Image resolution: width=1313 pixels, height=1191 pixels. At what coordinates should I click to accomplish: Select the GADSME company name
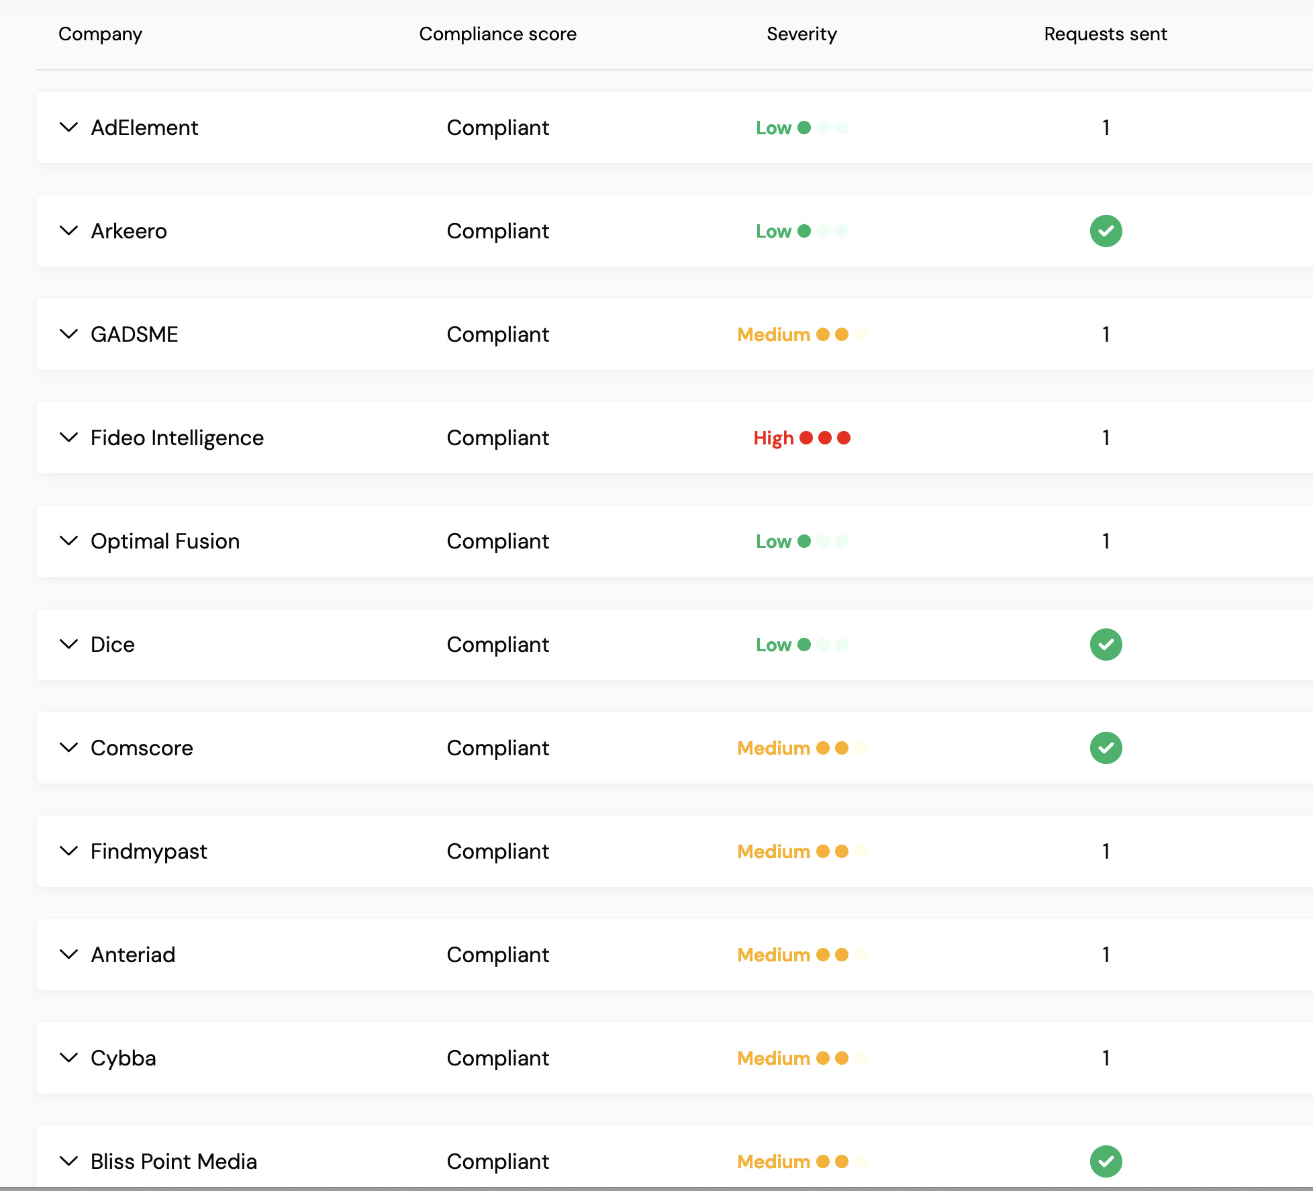click(x=134, y=334)
